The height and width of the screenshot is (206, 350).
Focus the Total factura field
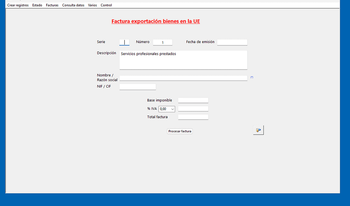[x=193, y=117]
